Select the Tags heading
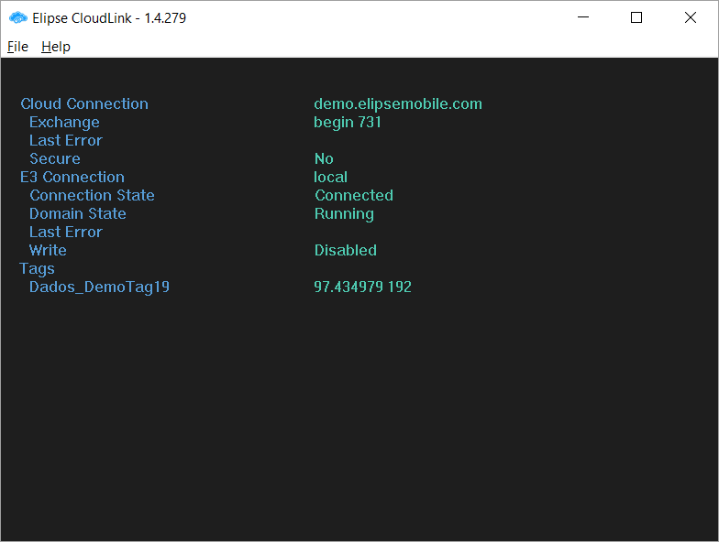This screenshot has height=542, width=719. point(38,269)
